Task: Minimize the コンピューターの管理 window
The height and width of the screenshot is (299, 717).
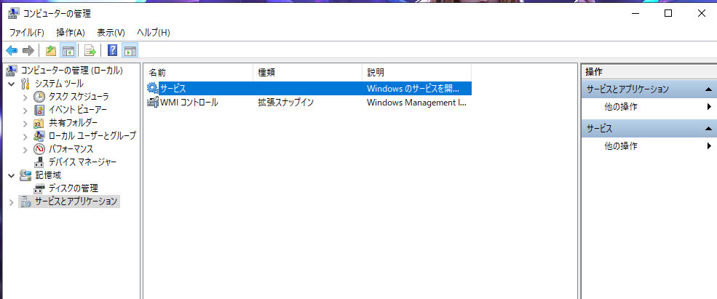Action: 635,14
